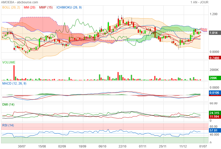The height and width of the screenshot is (149, 221).
Task: Select the MMP (15) legend label
Action: click(x=46, y=7)
